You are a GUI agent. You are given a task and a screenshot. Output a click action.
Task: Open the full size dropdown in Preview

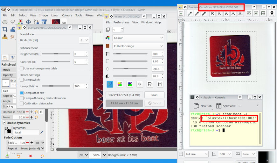[197, 154]
